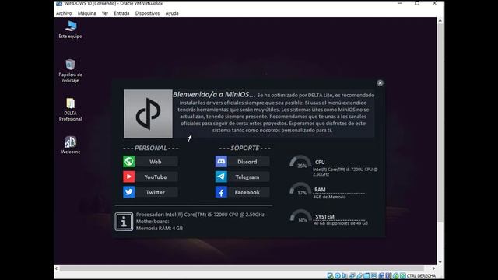Screen dimensions: 498x280
Task: Open the Entrada menu
Action: tap(121, 13)
